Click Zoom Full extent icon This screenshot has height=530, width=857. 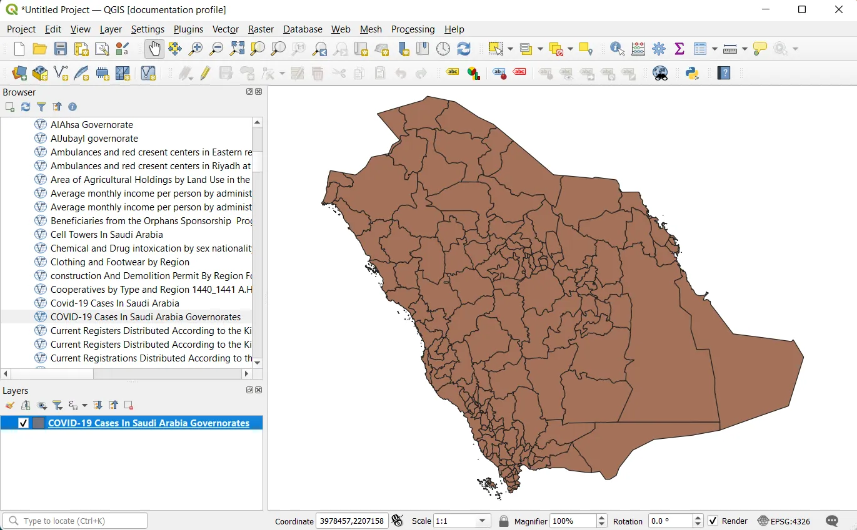237,49
